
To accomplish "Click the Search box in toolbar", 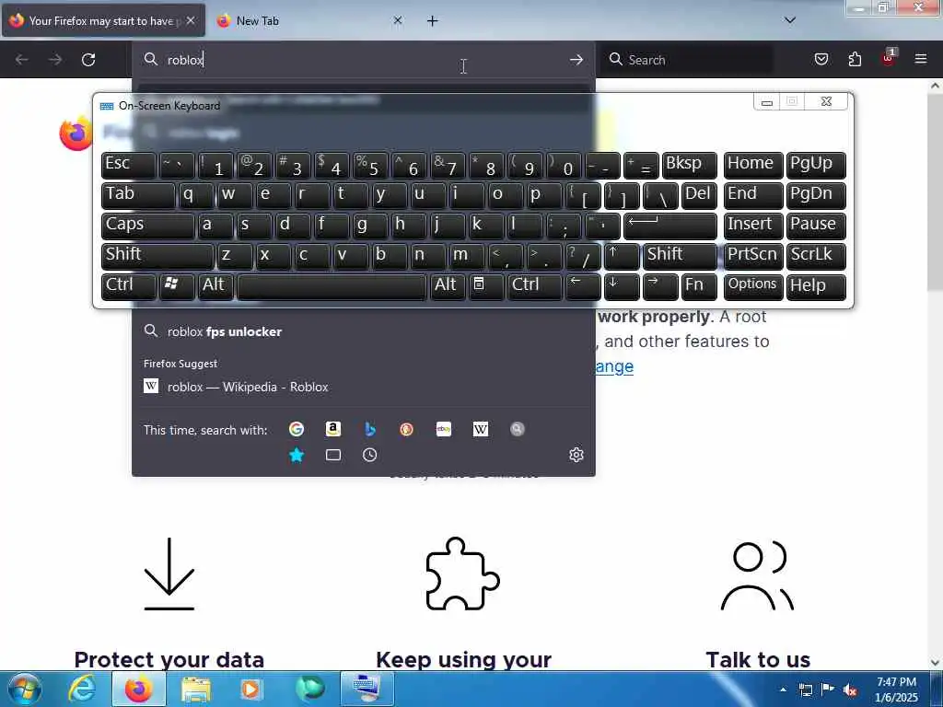I will point(689,60).
